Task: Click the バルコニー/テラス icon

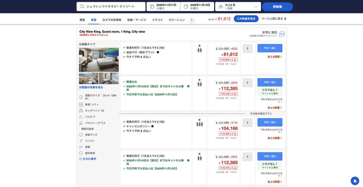Action: tap(81, 123)
